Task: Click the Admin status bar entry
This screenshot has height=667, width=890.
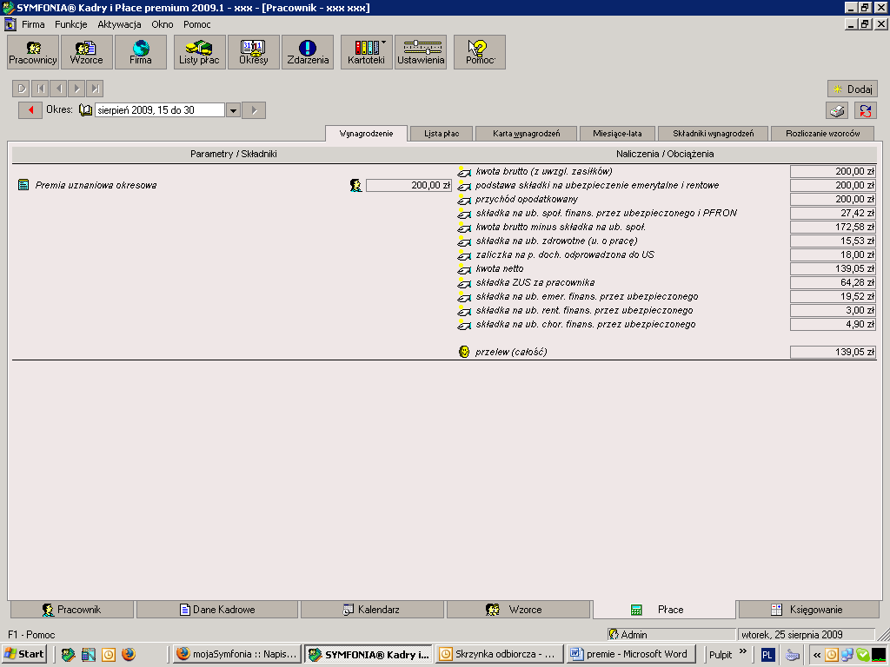Action: click(x=671, y=635)
